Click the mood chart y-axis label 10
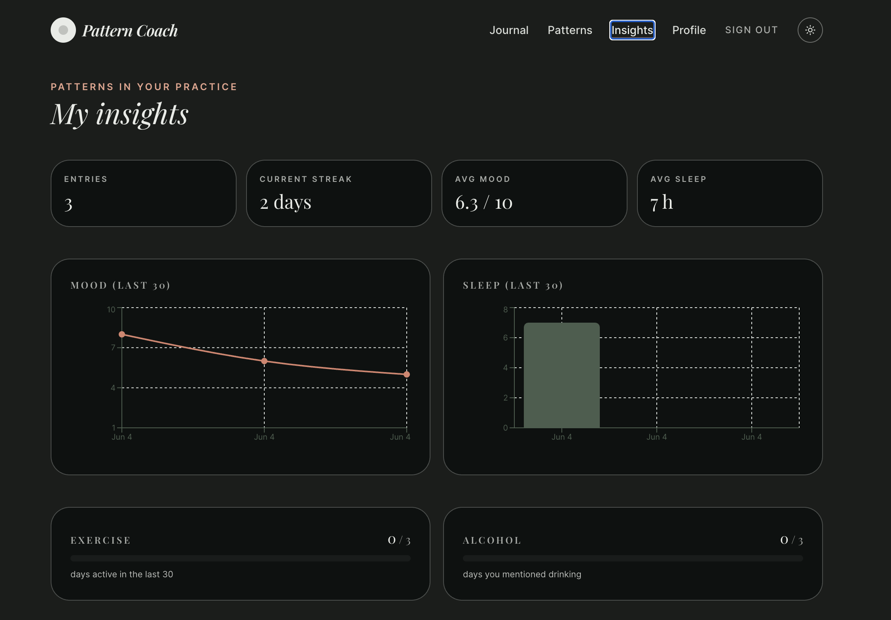Viewport: 891px width, 620px height. coord(111,309)
